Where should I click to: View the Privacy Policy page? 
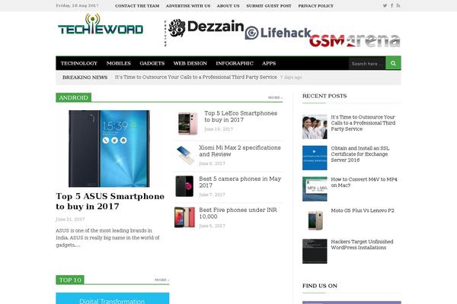315,6
